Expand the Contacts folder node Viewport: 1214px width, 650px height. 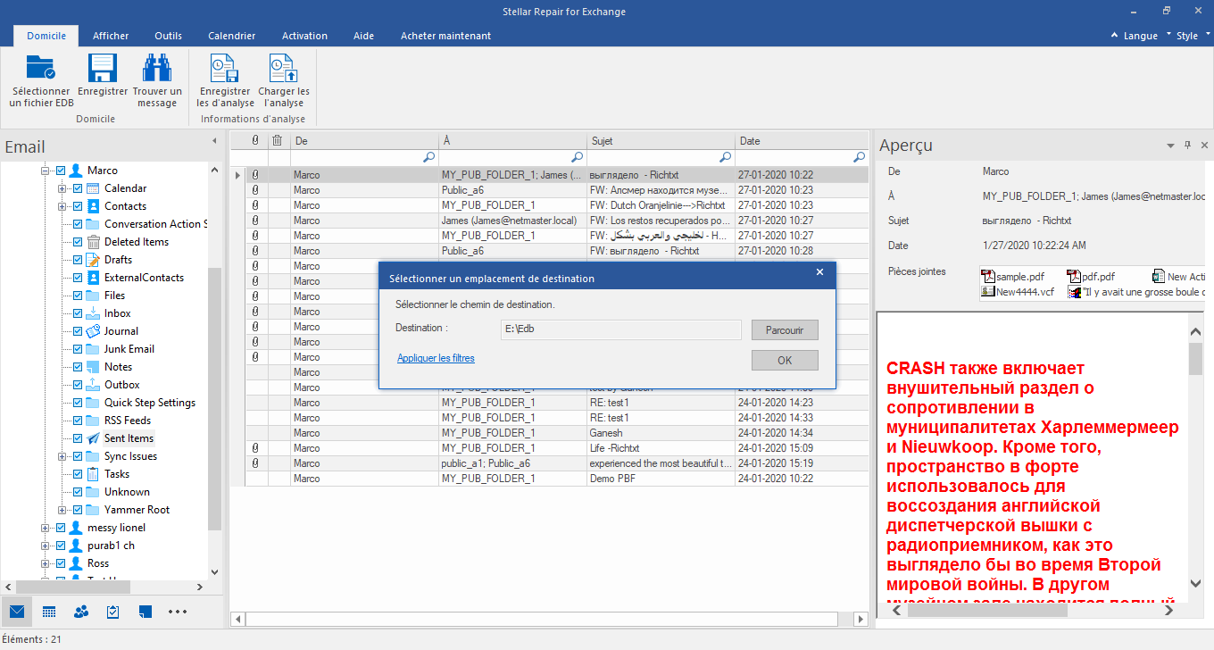[62, 206]
